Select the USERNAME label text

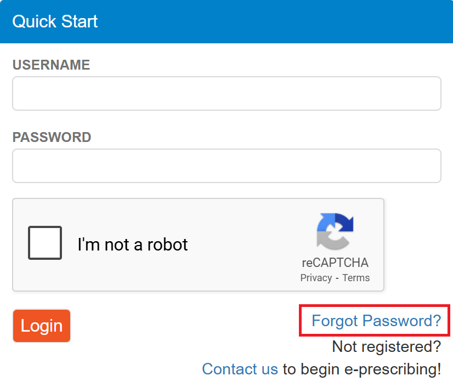[51, 65]
